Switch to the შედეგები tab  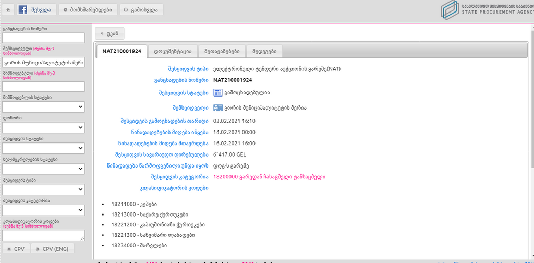[x=264, y=52]
